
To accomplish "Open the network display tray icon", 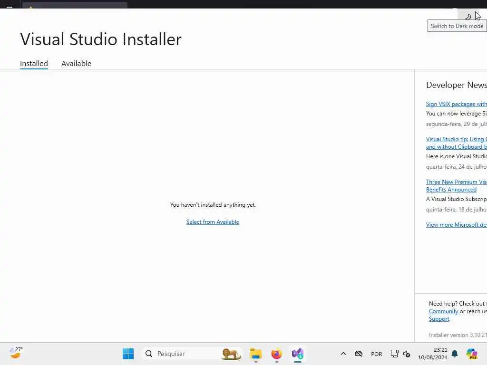I will 394,354.
